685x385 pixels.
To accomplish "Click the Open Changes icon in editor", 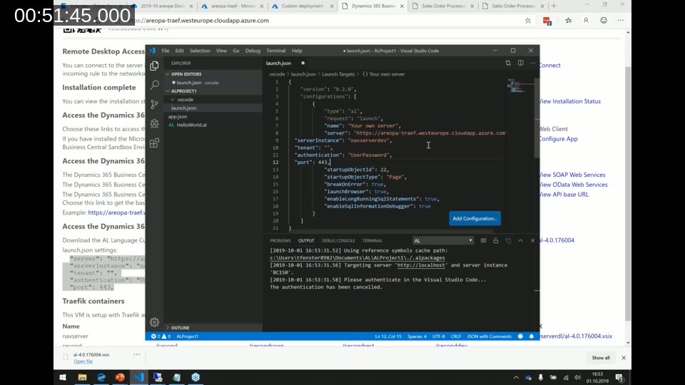I will click(x=508, y=63).
